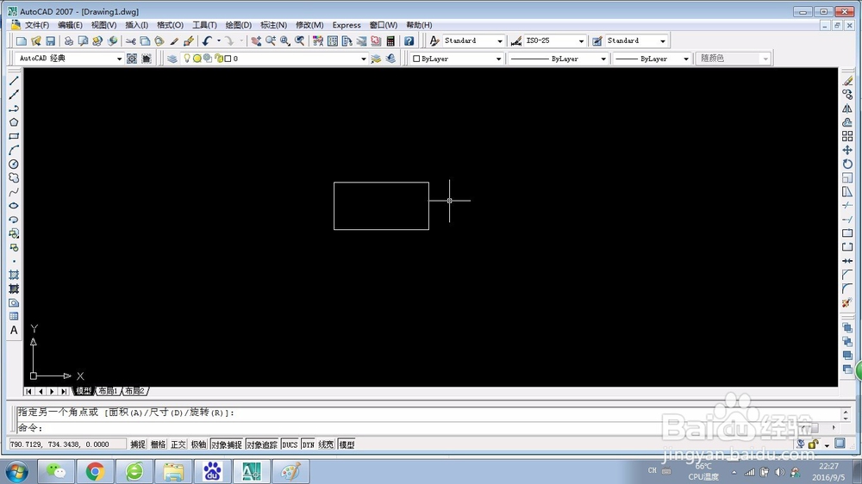Open the 绘图(D) menu
The width and height of the screenshot is (862, 484).
point(239,25)
